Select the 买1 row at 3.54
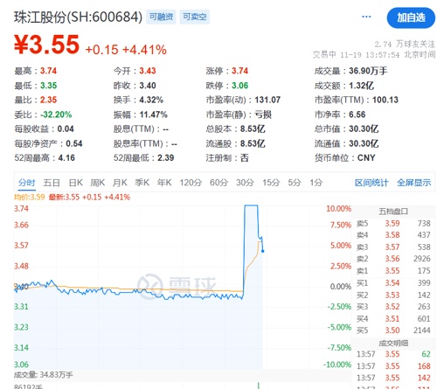Screen dimensions: 437x389 [393, 283]
